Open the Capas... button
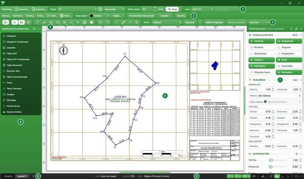The height and width of the screenshot is (179, 304). (x=117, y=16)
